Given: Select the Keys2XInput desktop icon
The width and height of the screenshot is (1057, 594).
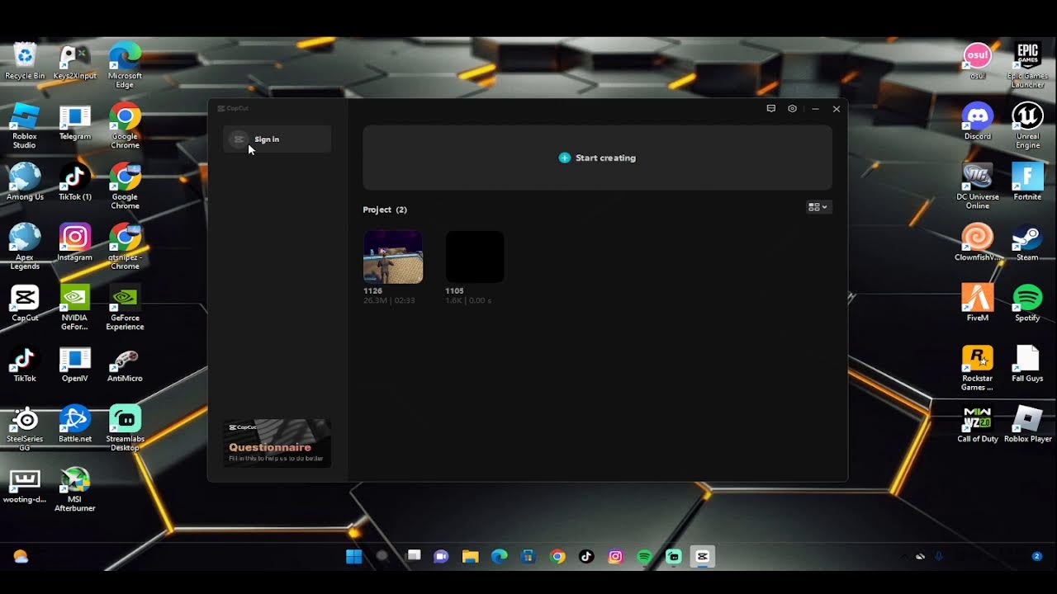Looking at the screenshot, I should (x=75, y=62).
